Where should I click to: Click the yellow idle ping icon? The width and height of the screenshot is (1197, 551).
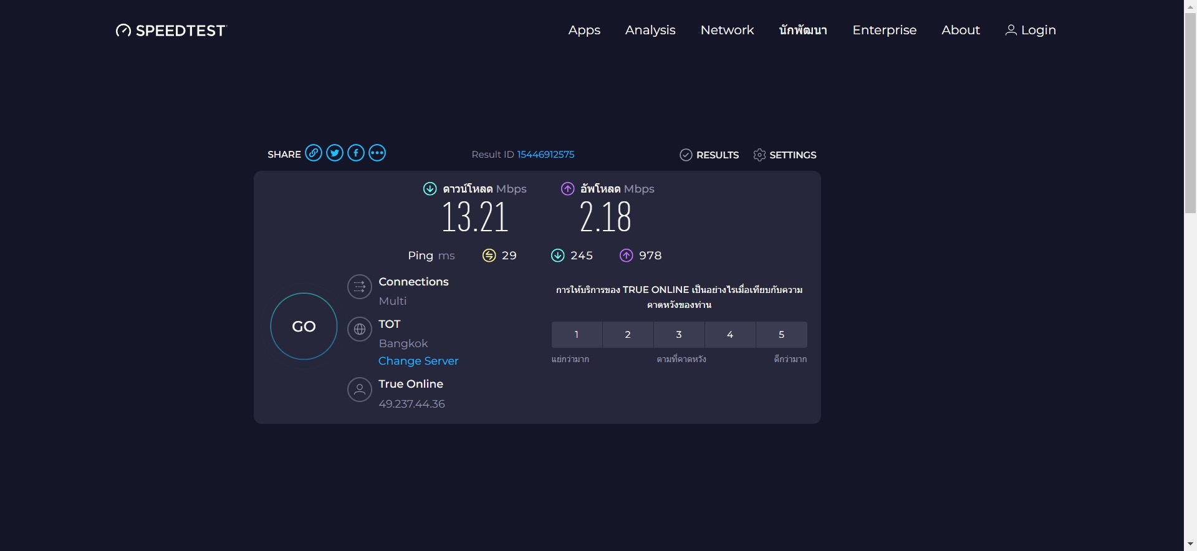coord(489,256)
